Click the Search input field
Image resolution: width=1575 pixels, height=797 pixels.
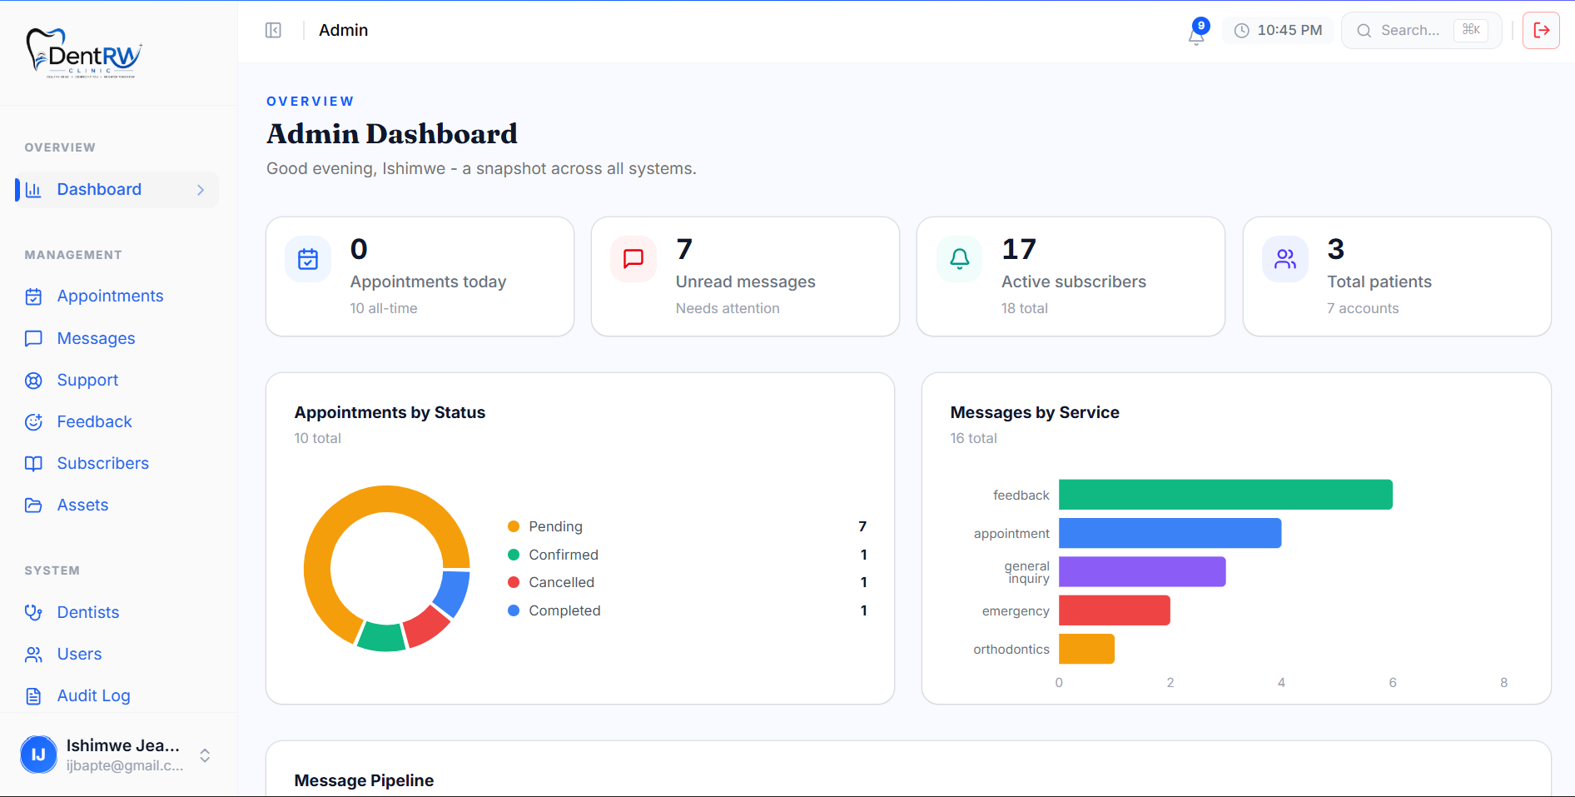pos(1421,31)
